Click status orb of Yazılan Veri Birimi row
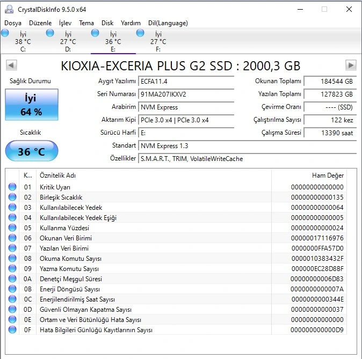The height and width of the screenshot is (359, 362). click(x=12, y=248)
